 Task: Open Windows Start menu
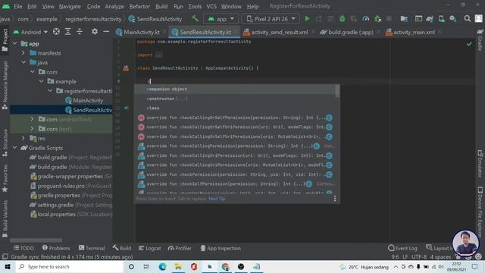point(8,266)
